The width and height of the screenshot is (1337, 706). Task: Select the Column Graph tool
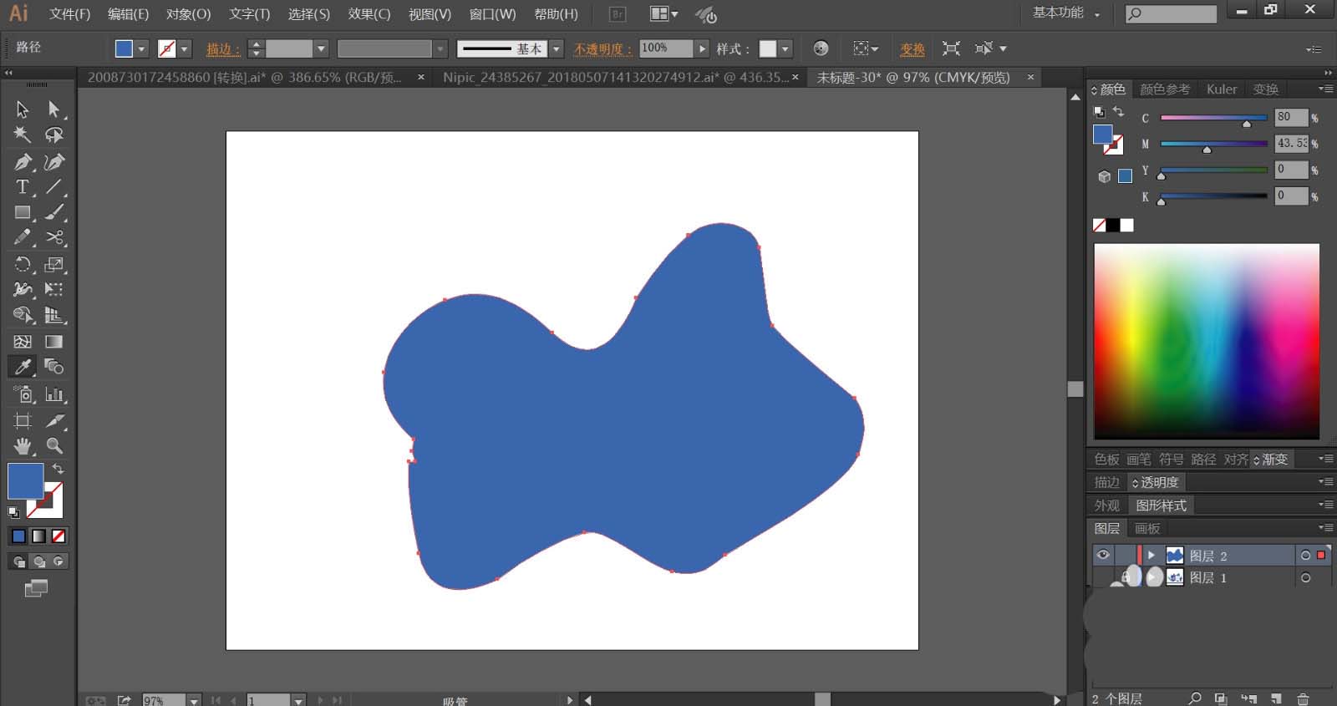point(54,394)
